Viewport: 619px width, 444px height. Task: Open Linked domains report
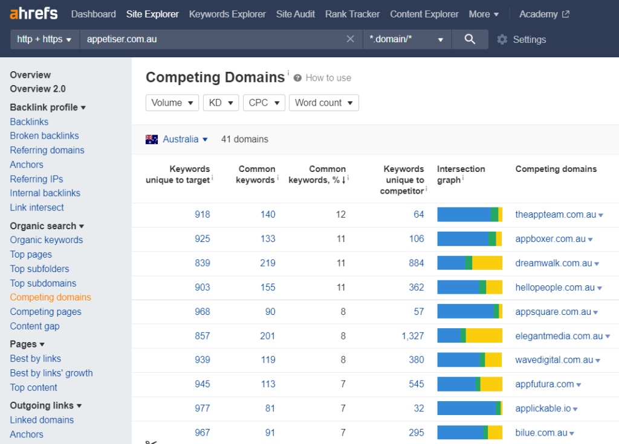click(42, 420)
